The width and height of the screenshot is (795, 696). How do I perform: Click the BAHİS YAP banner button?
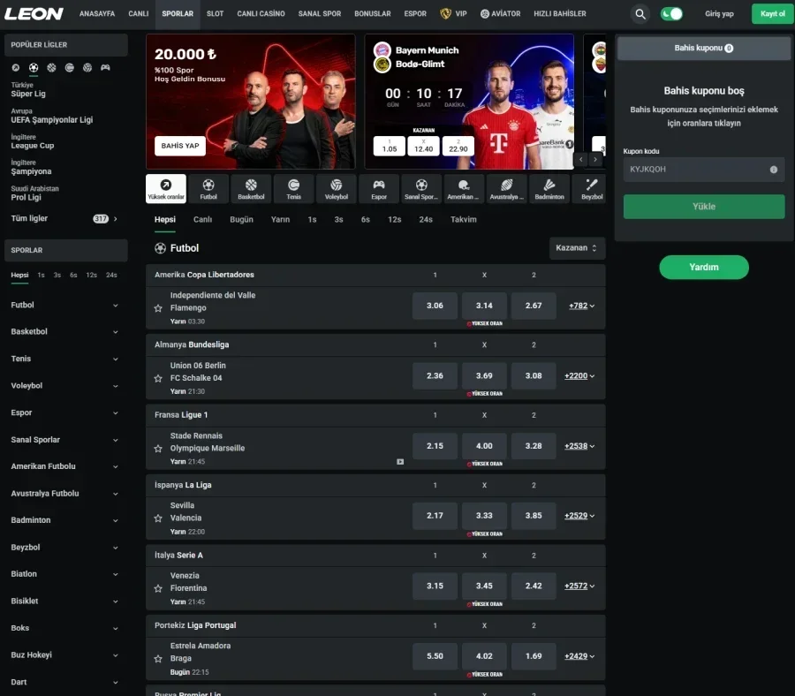[180, 146]
